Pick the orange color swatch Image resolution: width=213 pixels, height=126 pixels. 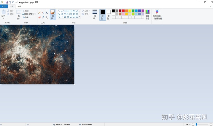click(127, 11)
